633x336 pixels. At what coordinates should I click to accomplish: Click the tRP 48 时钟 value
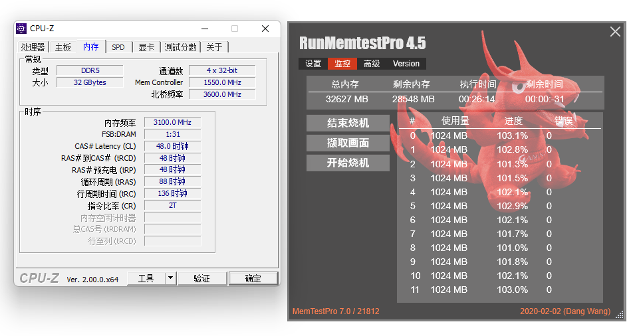(x=172, y=170)
